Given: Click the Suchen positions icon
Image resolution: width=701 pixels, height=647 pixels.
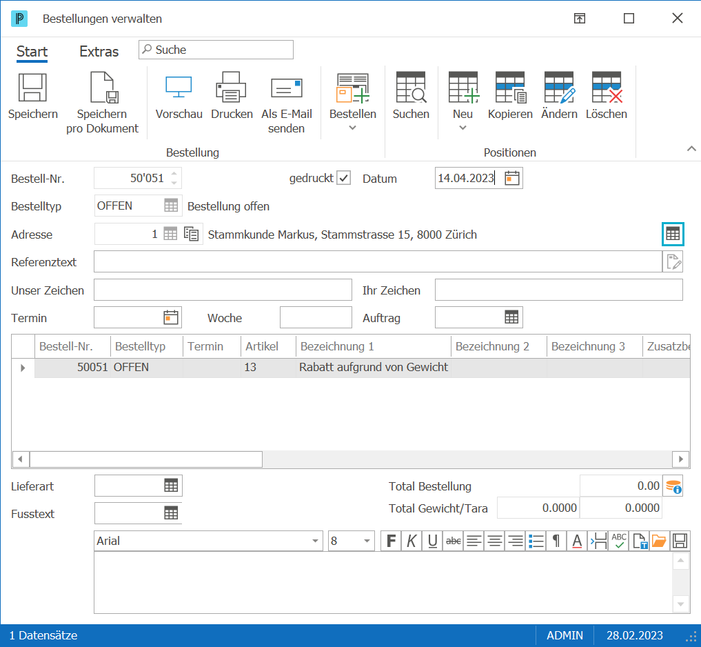Looking at the screenshot, I should (x=411, y=87).
